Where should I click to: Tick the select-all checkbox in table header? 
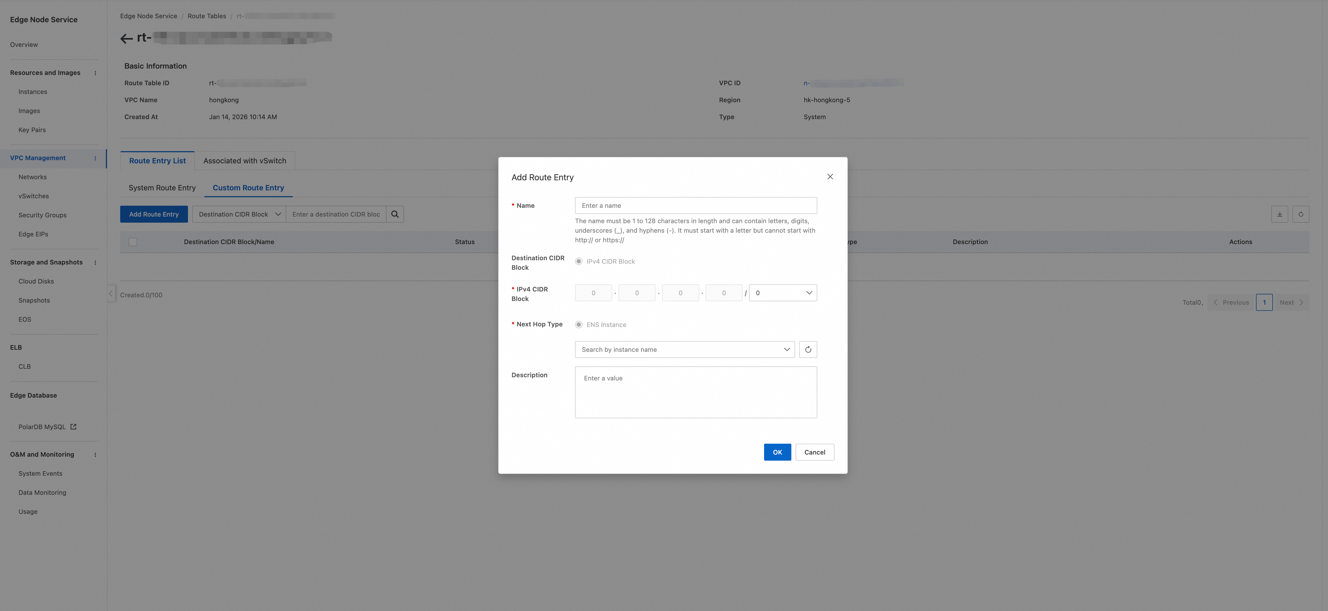point(133,242)
